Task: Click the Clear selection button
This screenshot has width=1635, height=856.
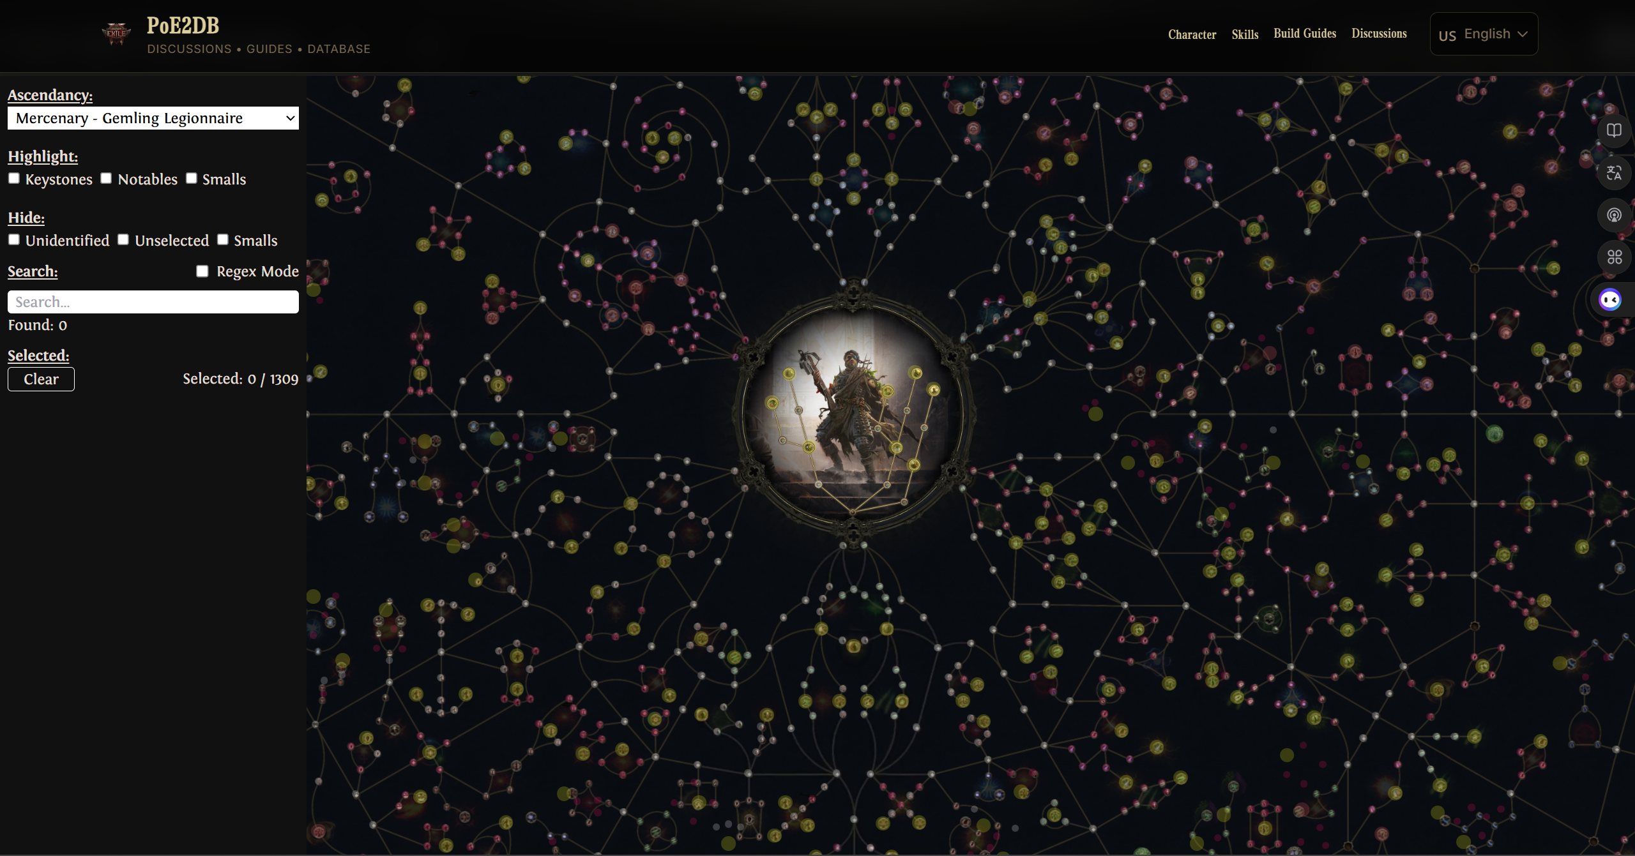Action: click(x=41, y=379)
